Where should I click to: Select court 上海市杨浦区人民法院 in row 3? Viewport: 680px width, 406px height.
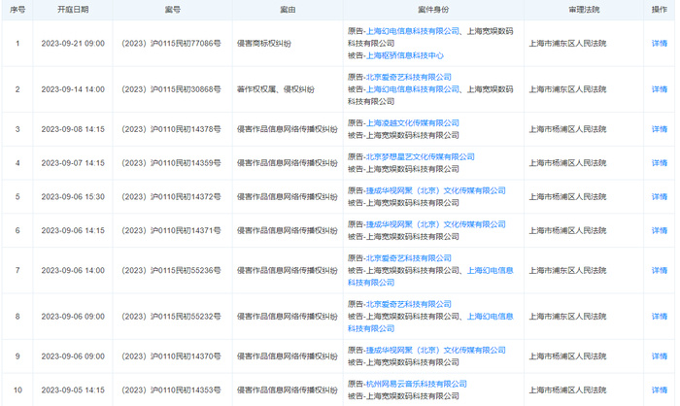coord(567,129)
